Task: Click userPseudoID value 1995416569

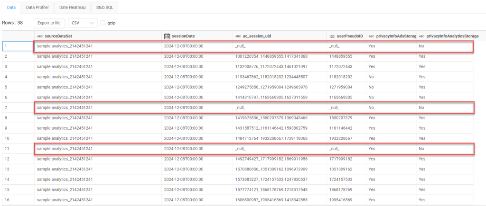Action: (x=346, y=200)
